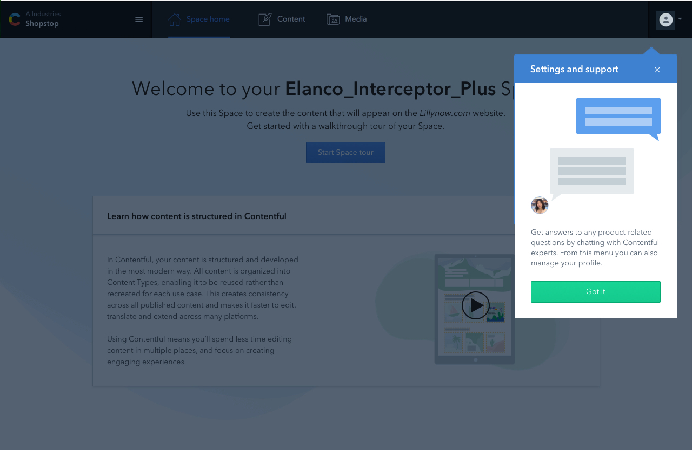Select the Space home tab label
Screen dimensions: 692x450
208,19
